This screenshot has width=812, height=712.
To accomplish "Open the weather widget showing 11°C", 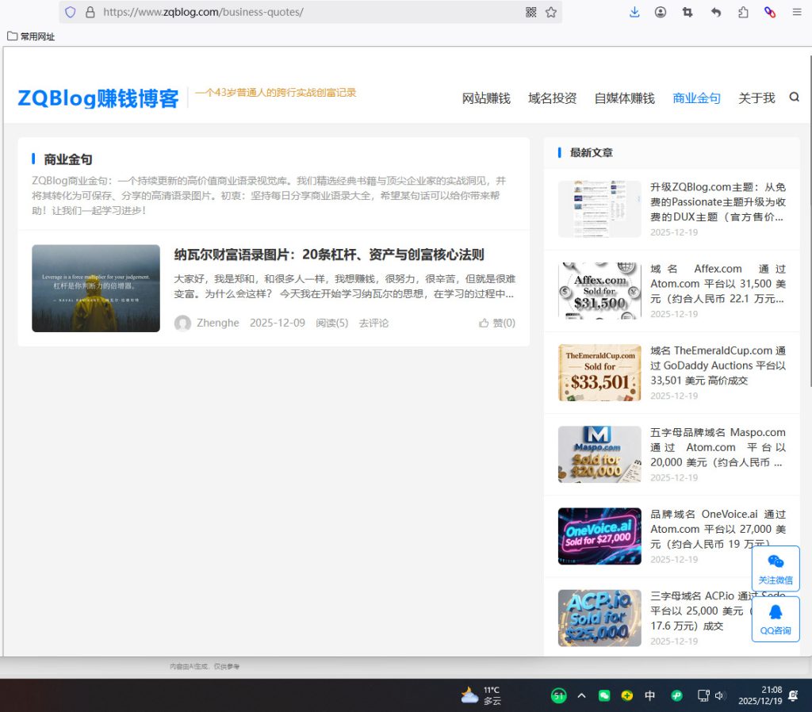I will (x=481, y=695).
